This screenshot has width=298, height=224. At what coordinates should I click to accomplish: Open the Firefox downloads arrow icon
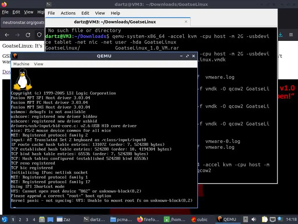click(x=280, y=35)
